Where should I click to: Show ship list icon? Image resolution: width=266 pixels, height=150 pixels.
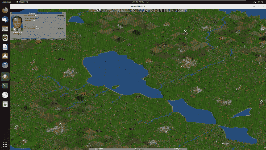point(146,11)
